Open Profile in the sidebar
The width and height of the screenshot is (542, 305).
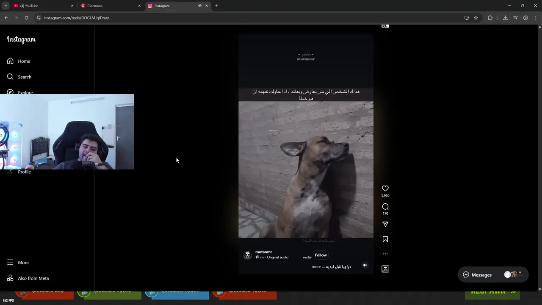(x=24, y=172)
